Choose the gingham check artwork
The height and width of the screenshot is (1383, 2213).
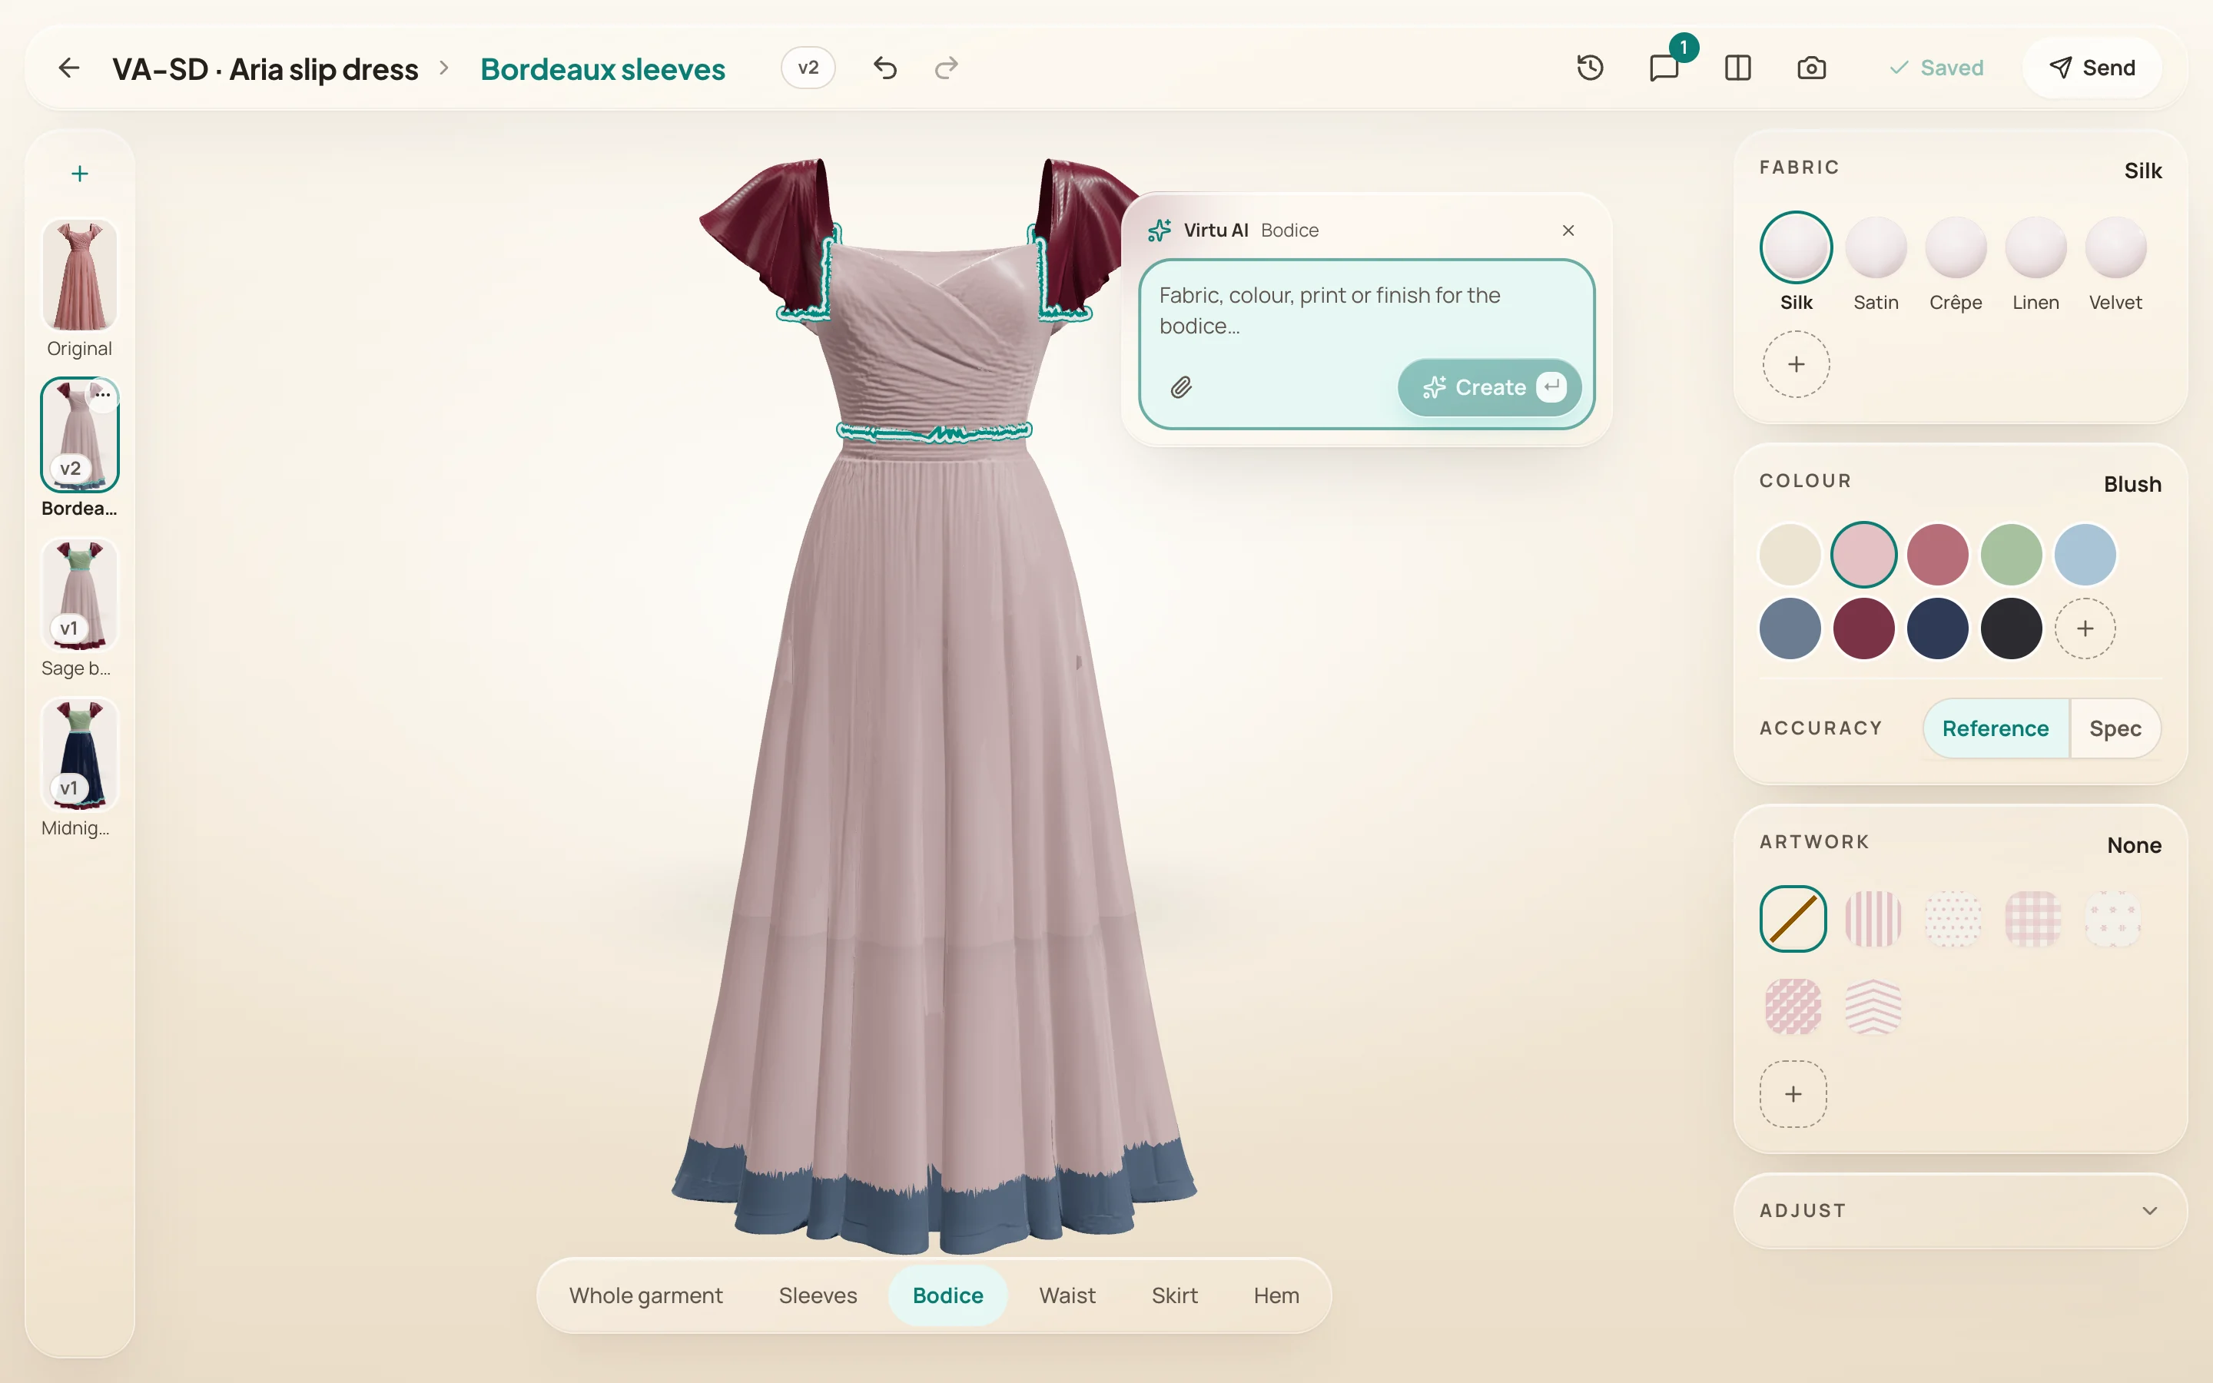pos(2033,919)
